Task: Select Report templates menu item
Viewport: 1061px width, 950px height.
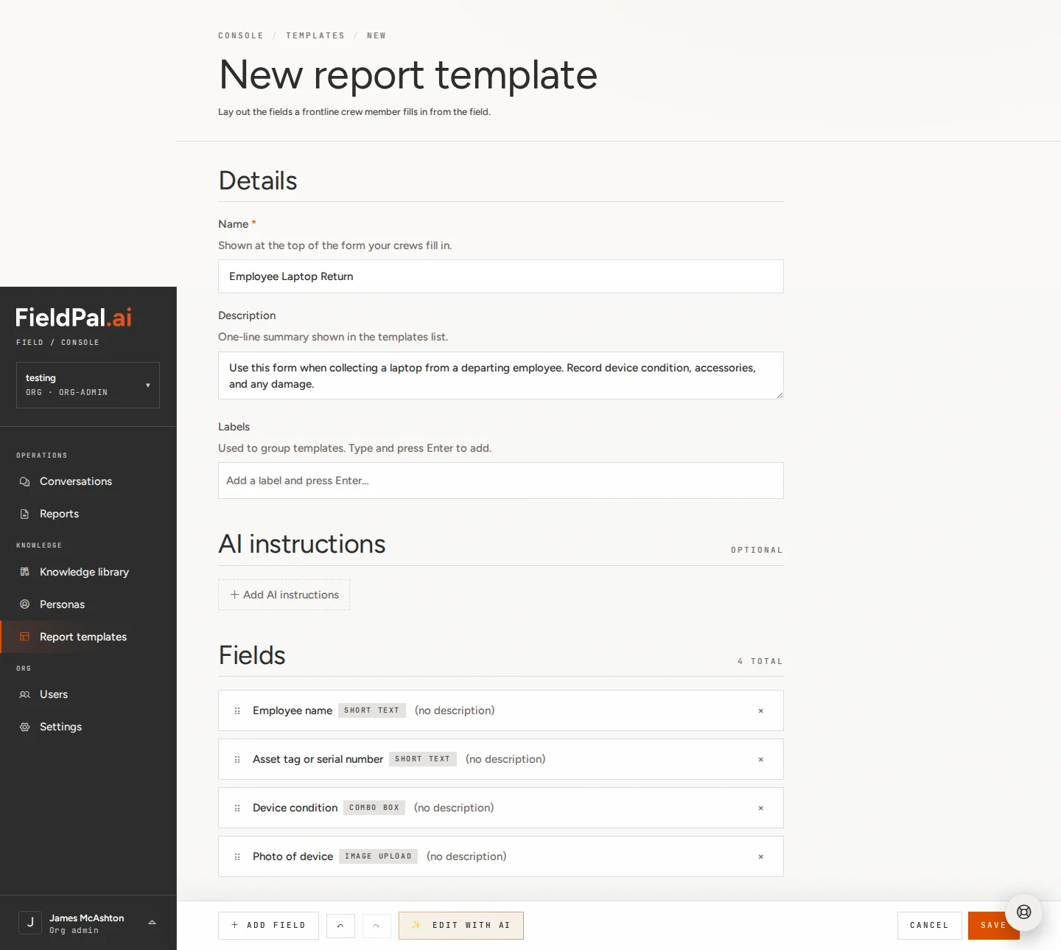Action: pyautogui.click(x=88, y=637)
